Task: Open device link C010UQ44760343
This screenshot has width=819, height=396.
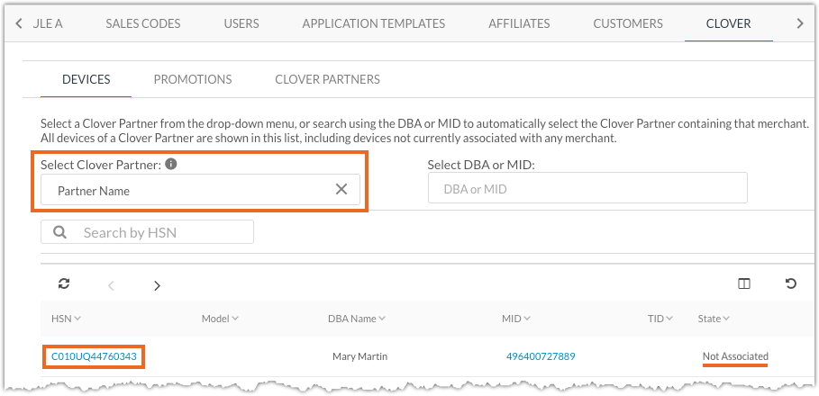Action: 94,357
